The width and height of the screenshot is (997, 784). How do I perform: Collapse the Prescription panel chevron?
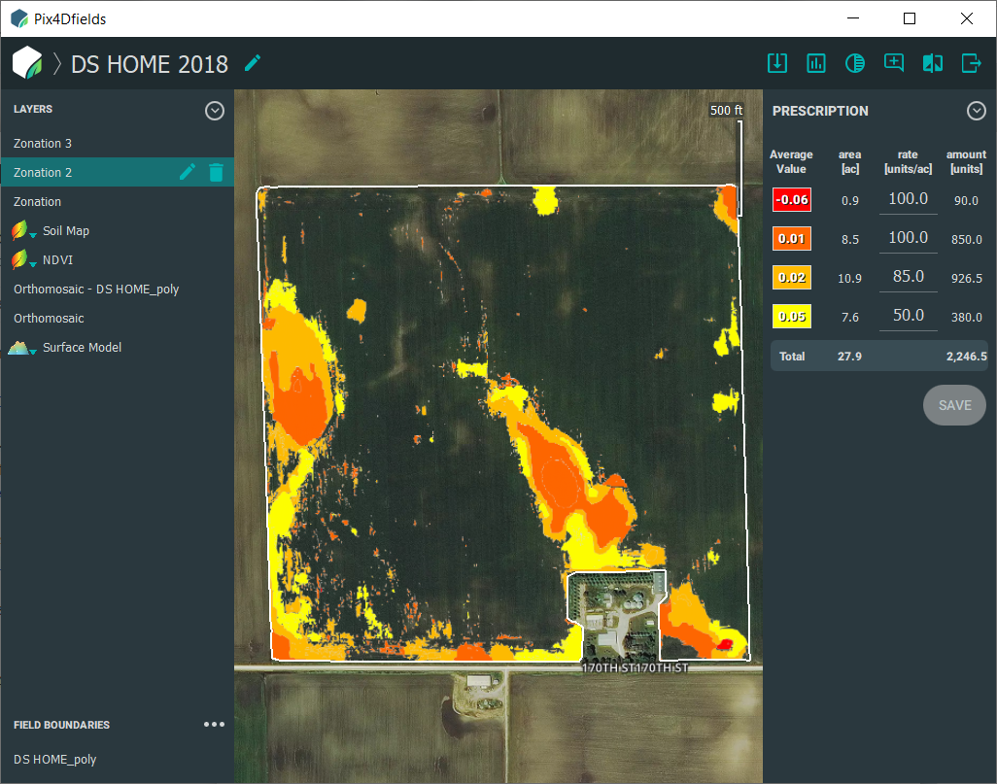976,111
